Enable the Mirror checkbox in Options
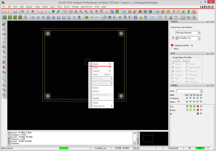The image size is (216, 151). 172,49
